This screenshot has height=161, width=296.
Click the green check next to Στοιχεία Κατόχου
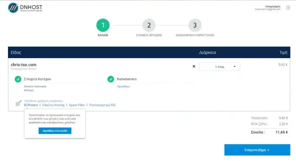tap(18, 79)
